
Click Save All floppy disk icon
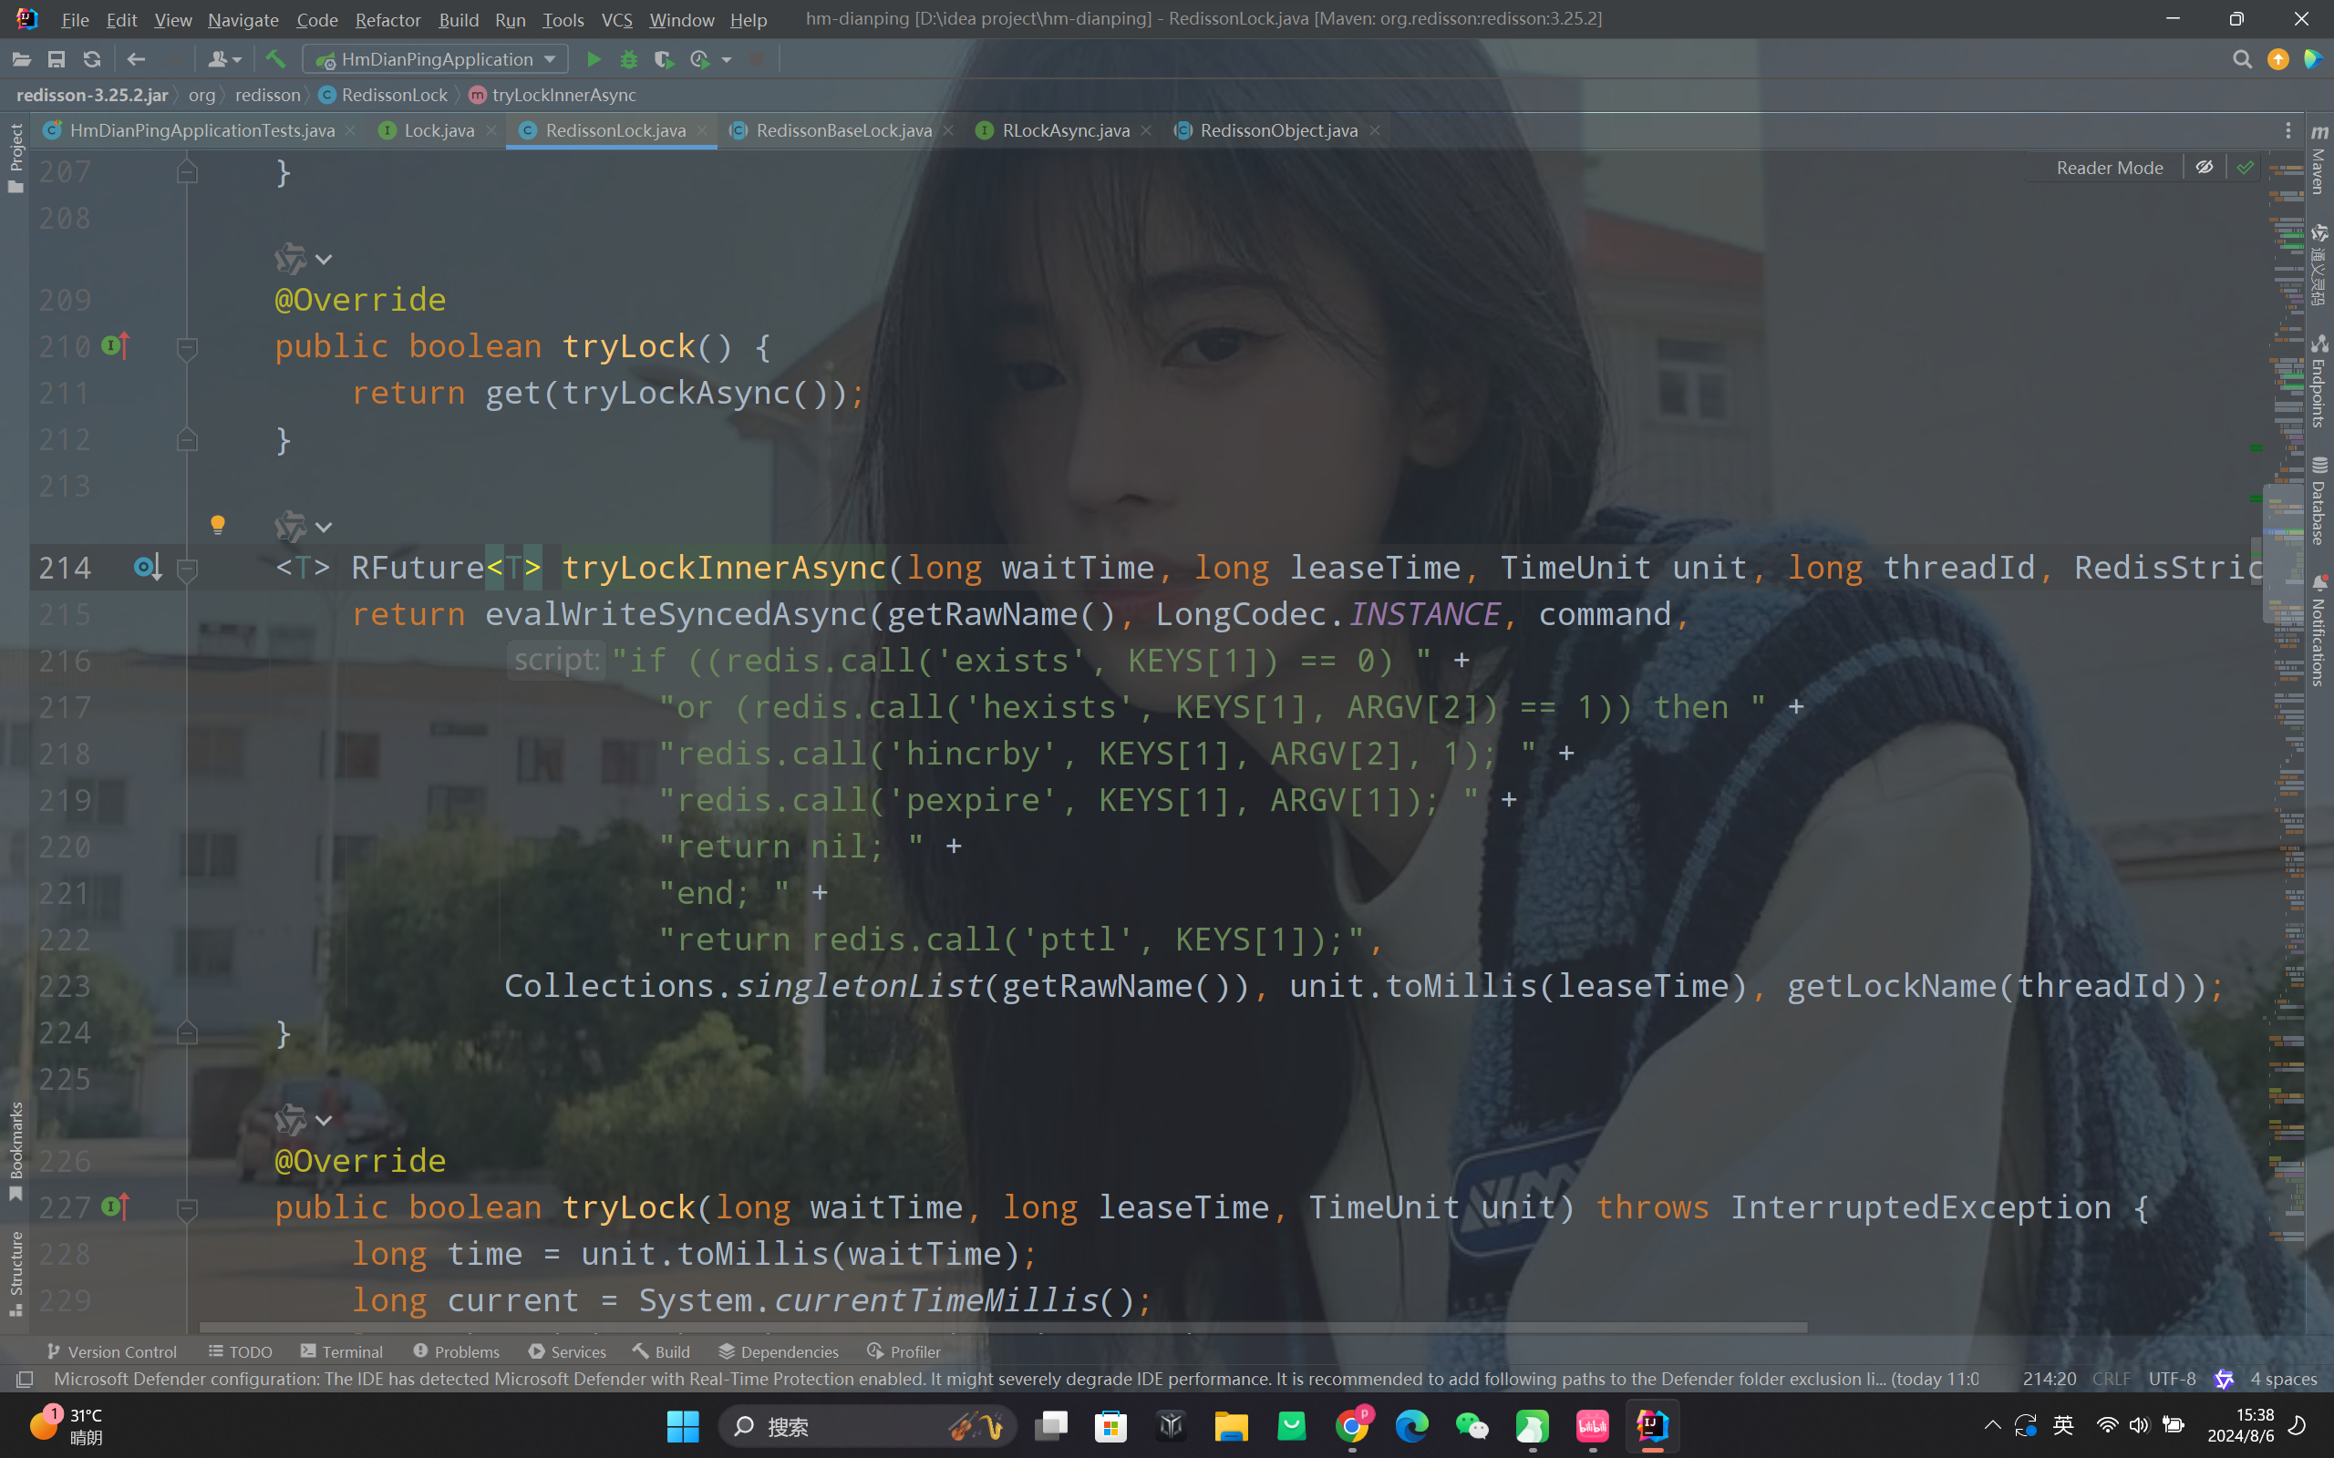click(57, 60)
